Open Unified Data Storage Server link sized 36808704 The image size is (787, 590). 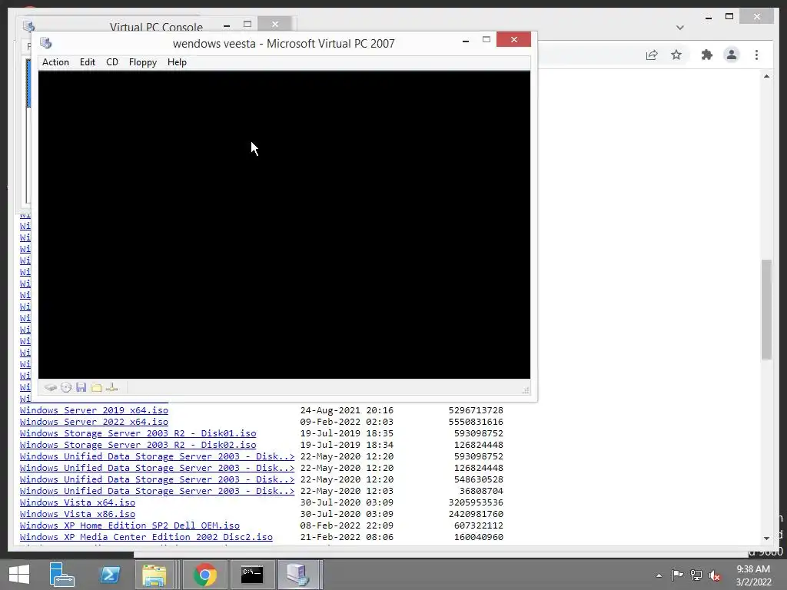pyautogui.click(x=157, y=491)
